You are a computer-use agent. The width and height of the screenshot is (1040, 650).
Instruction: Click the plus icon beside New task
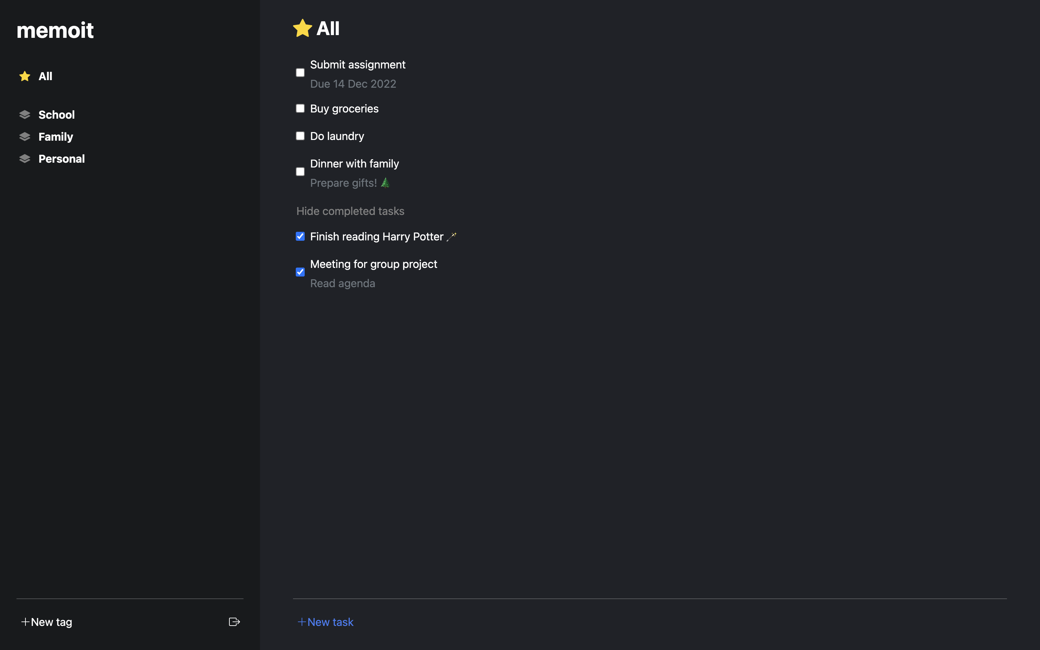(302, 622)
